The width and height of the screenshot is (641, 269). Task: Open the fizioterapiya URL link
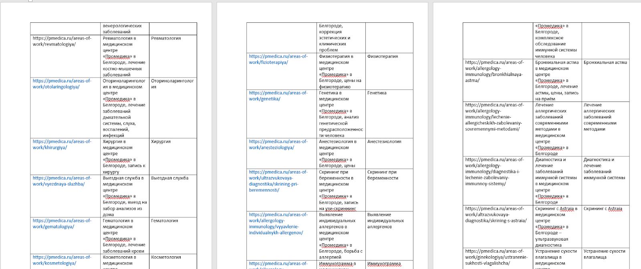(x=278, y=59)
